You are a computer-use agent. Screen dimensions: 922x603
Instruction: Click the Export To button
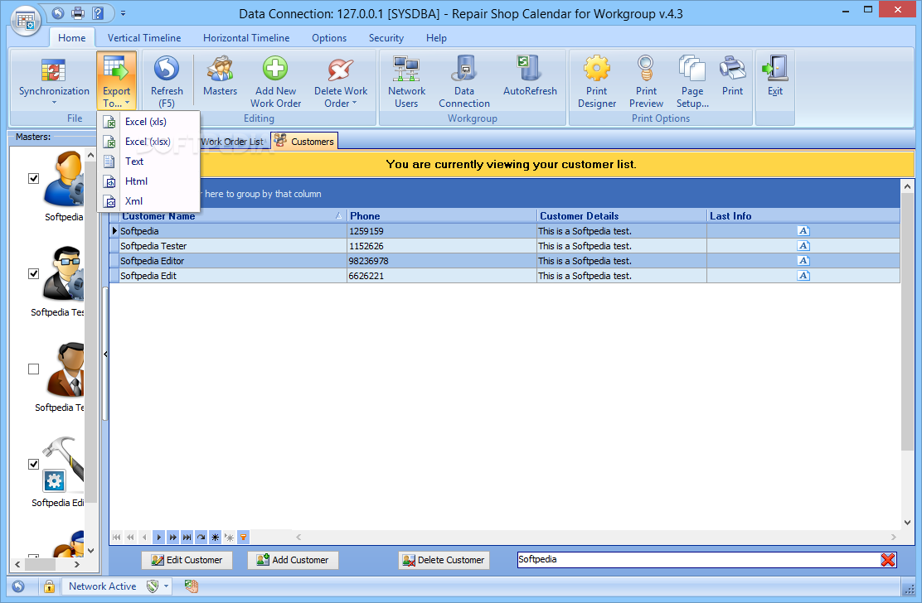116,82
